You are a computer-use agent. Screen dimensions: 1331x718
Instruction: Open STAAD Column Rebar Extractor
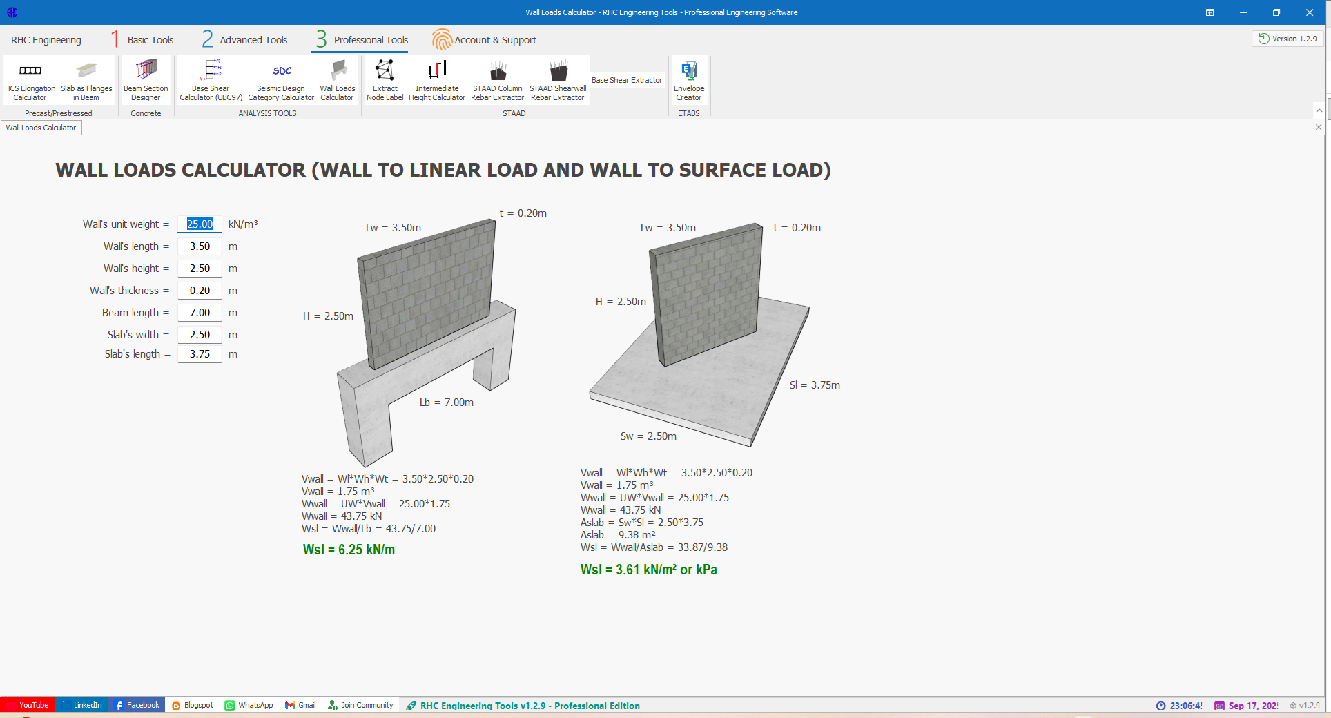(x=497, y=81)
